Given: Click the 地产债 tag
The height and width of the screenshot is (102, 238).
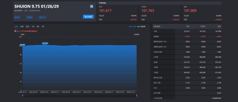Looking at the screenshot, I should 17,18.
